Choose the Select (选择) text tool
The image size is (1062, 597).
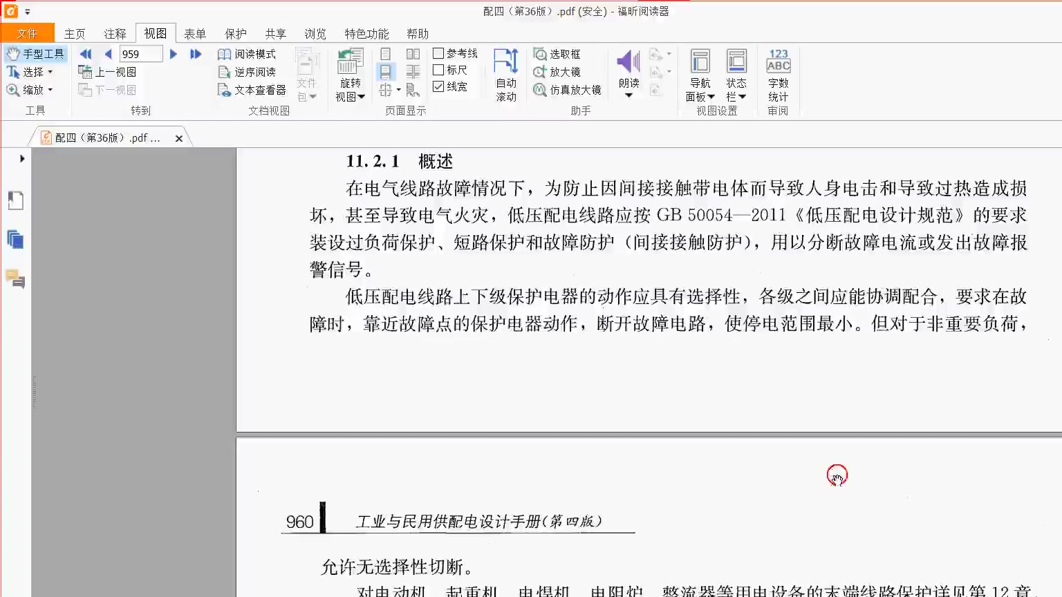25,72
